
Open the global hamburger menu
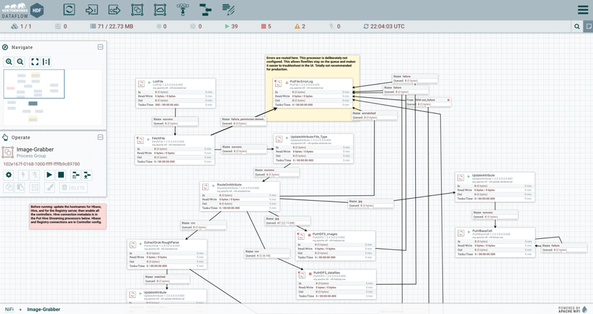(x=583, y=10)
